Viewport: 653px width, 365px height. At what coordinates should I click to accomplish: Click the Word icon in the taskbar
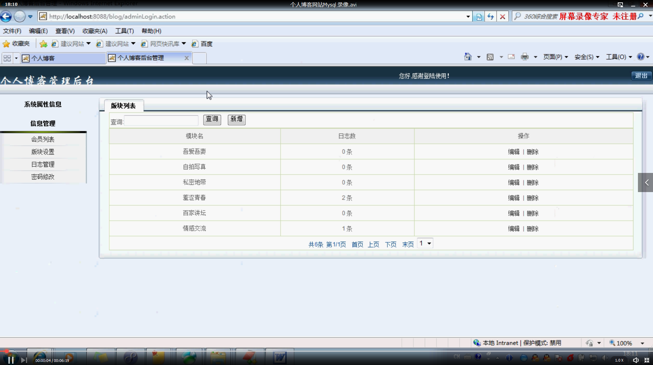280,357
